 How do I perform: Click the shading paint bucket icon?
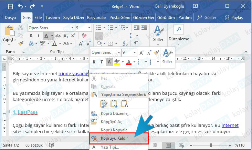tap(99, 43)
